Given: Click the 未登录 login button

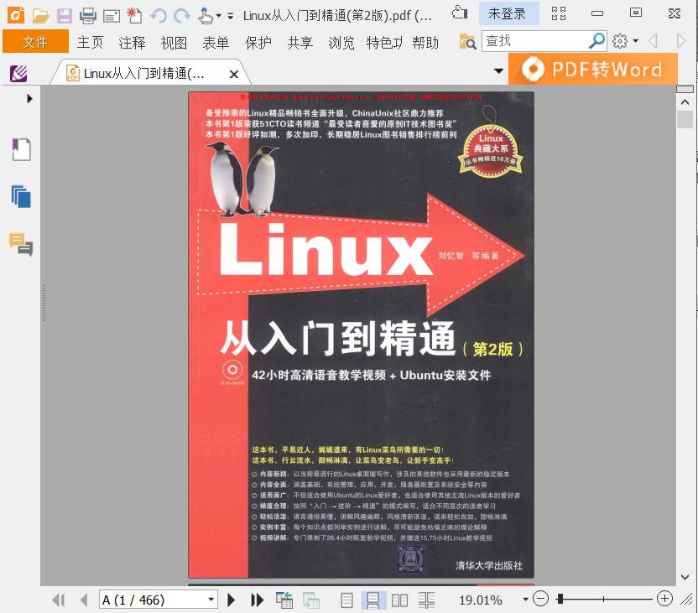Looking at the screenshot, I should (x=507, y=13).
